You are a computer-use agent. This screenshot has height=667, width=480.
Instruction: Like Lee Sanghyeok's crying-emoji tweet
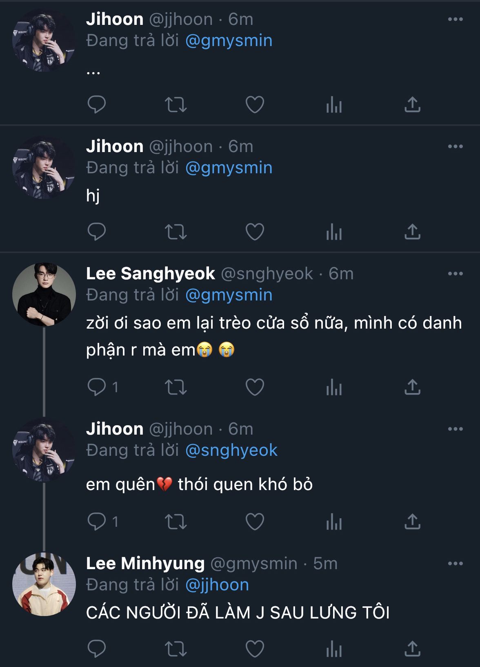coord(255,387)
